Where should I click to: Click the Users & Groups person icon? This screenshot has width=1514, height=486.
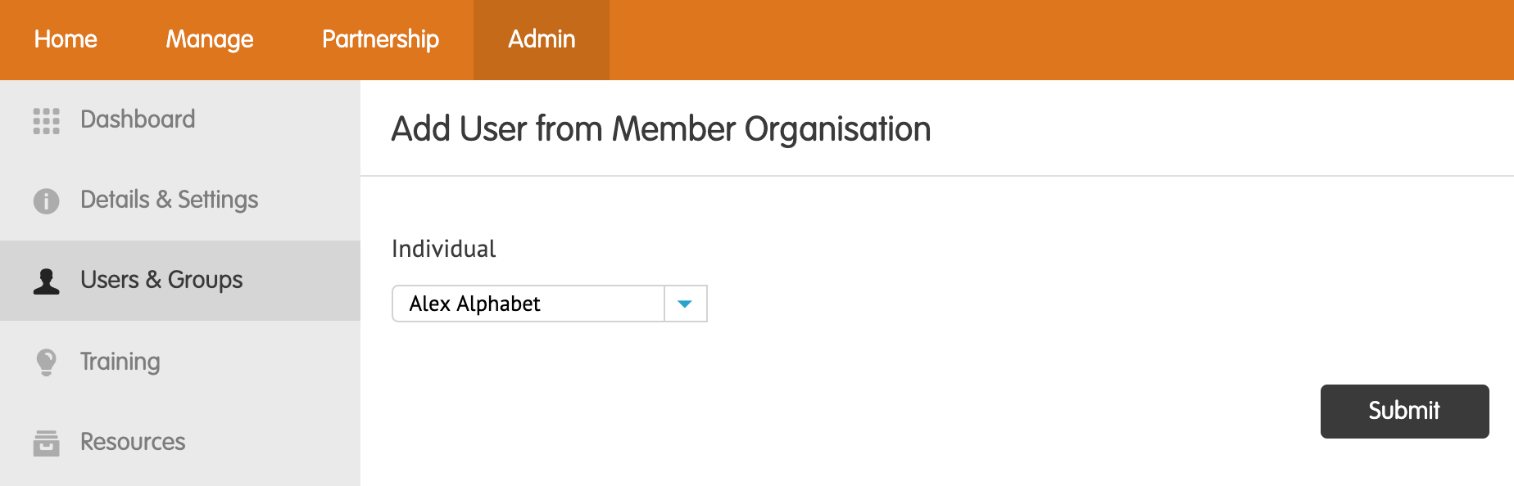tap(47, 281)
